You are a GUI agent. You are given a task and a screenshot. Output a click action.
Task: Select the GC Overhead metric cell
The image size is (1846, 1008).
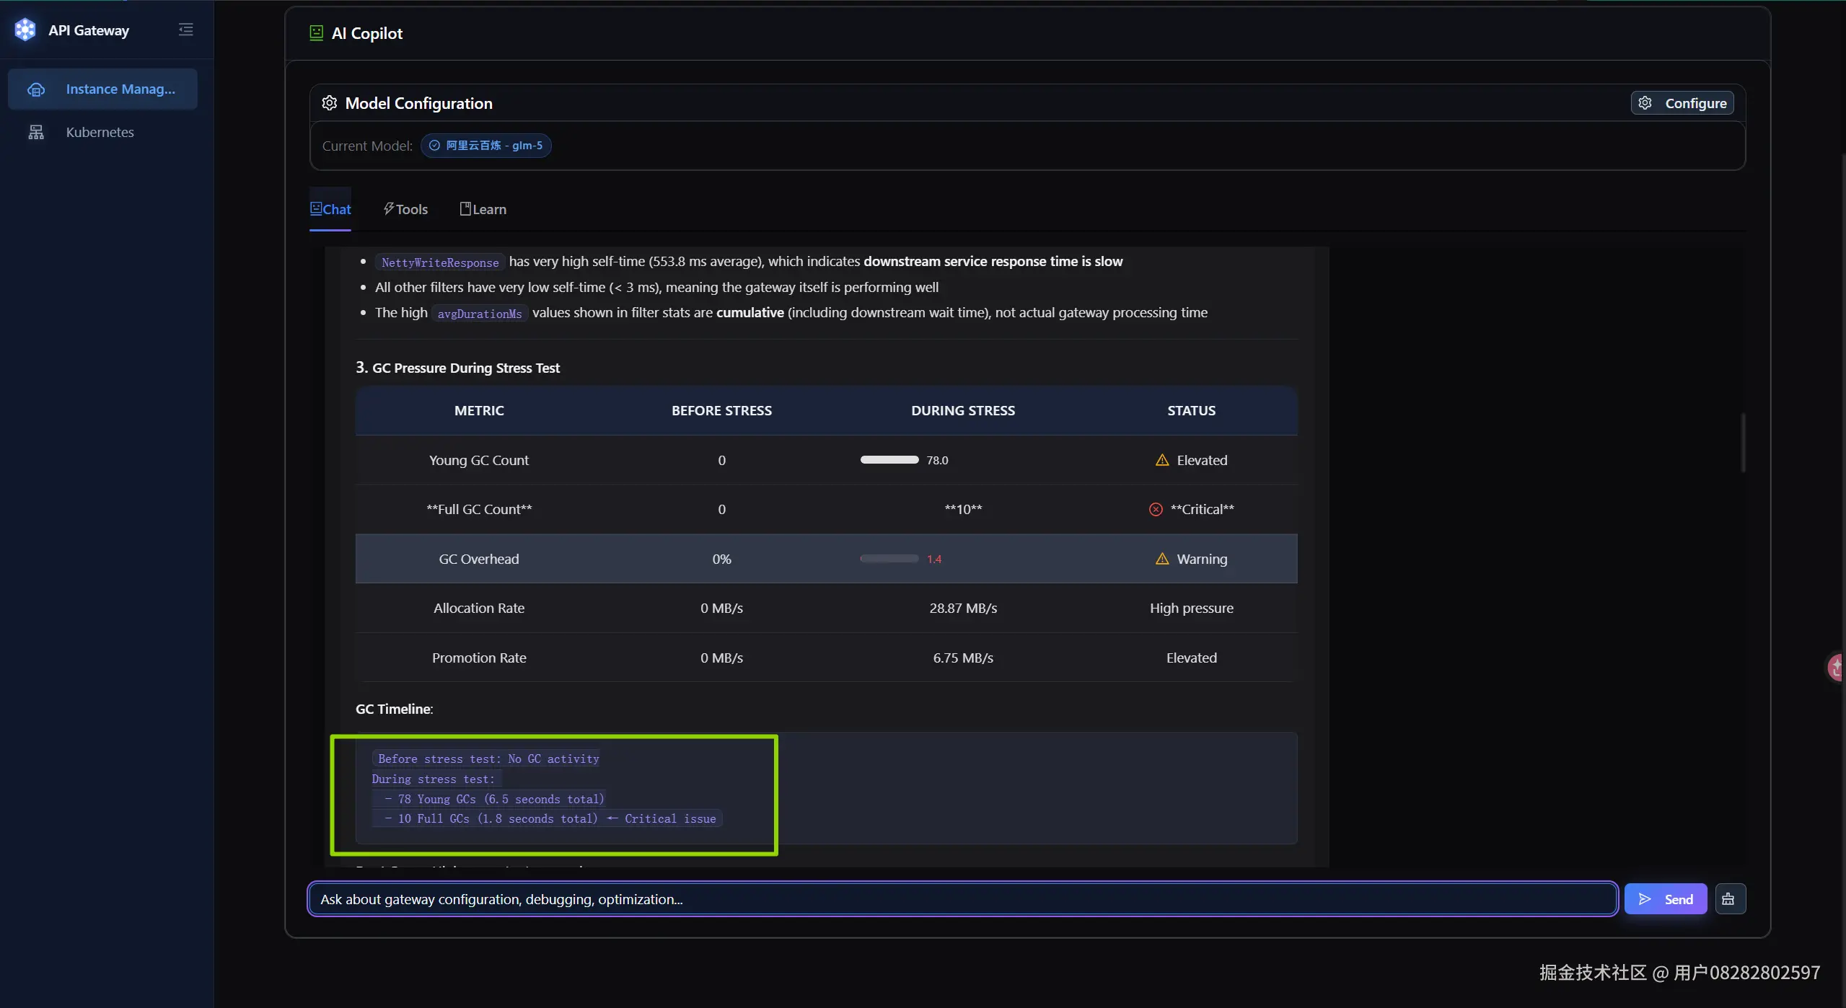[479, 559]
